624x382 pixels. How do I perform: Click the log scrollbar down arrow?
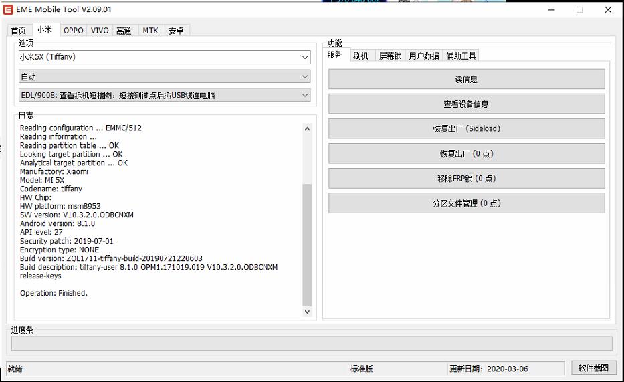tap(307, 312)
